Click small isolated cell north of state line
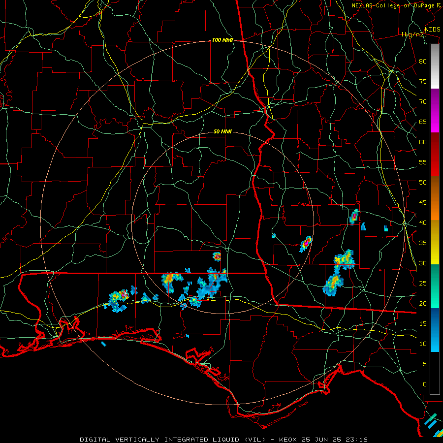 pyautogui.click(x=217, y=256)
